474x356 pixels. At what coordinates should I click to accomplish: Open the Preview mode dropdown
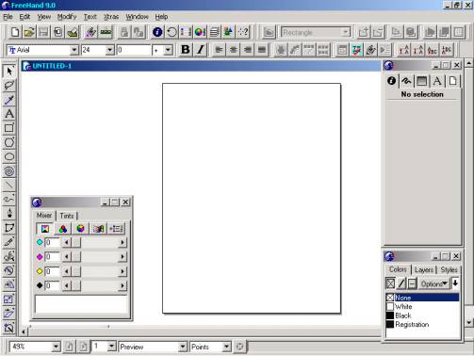[183, 347]
